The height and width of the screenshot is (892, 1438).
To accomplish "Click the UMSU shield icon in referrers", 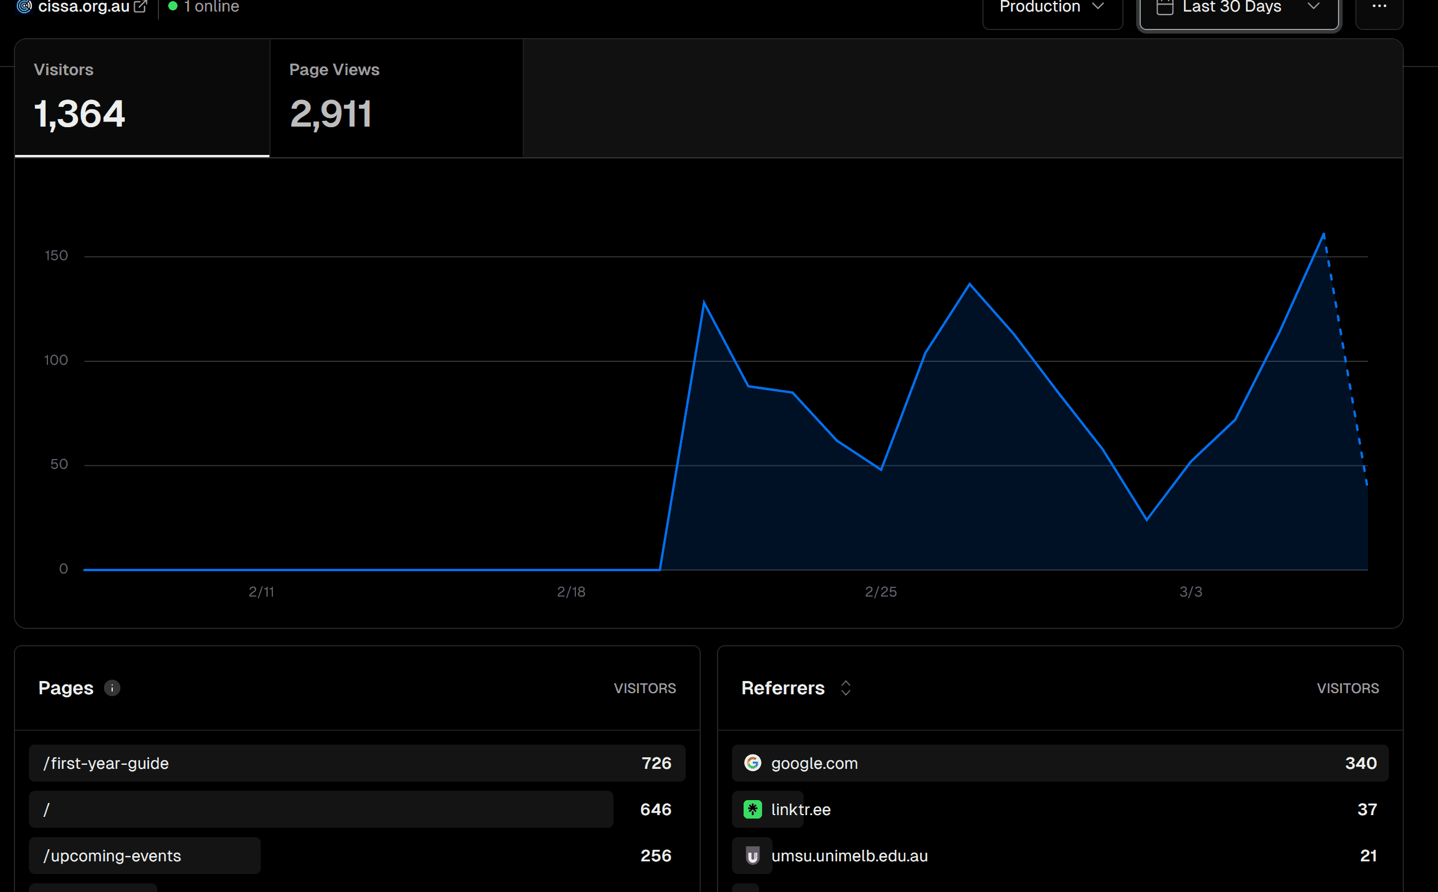I will click(x=752, y=856).
